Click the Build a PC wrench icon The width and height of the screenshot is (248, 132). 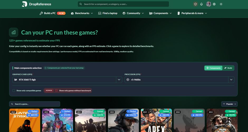click(x=41, y=13)
